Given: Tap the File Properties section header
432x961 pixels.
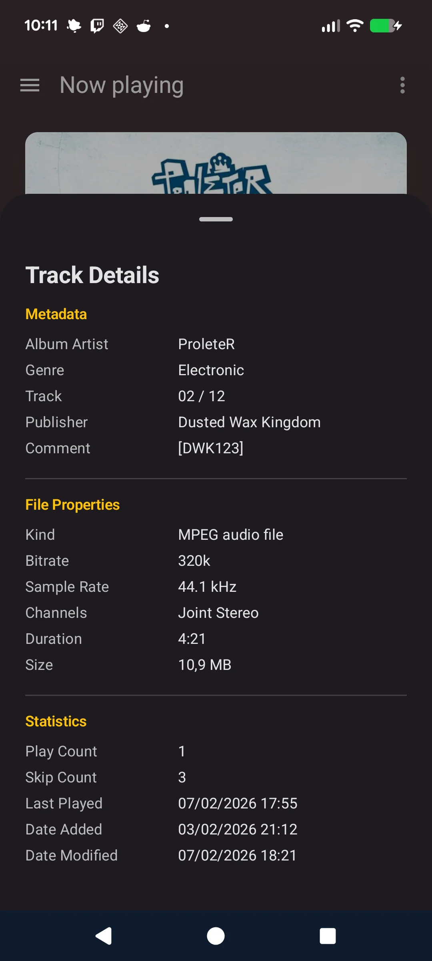Looking at the screenshot, I should [72, 505].
